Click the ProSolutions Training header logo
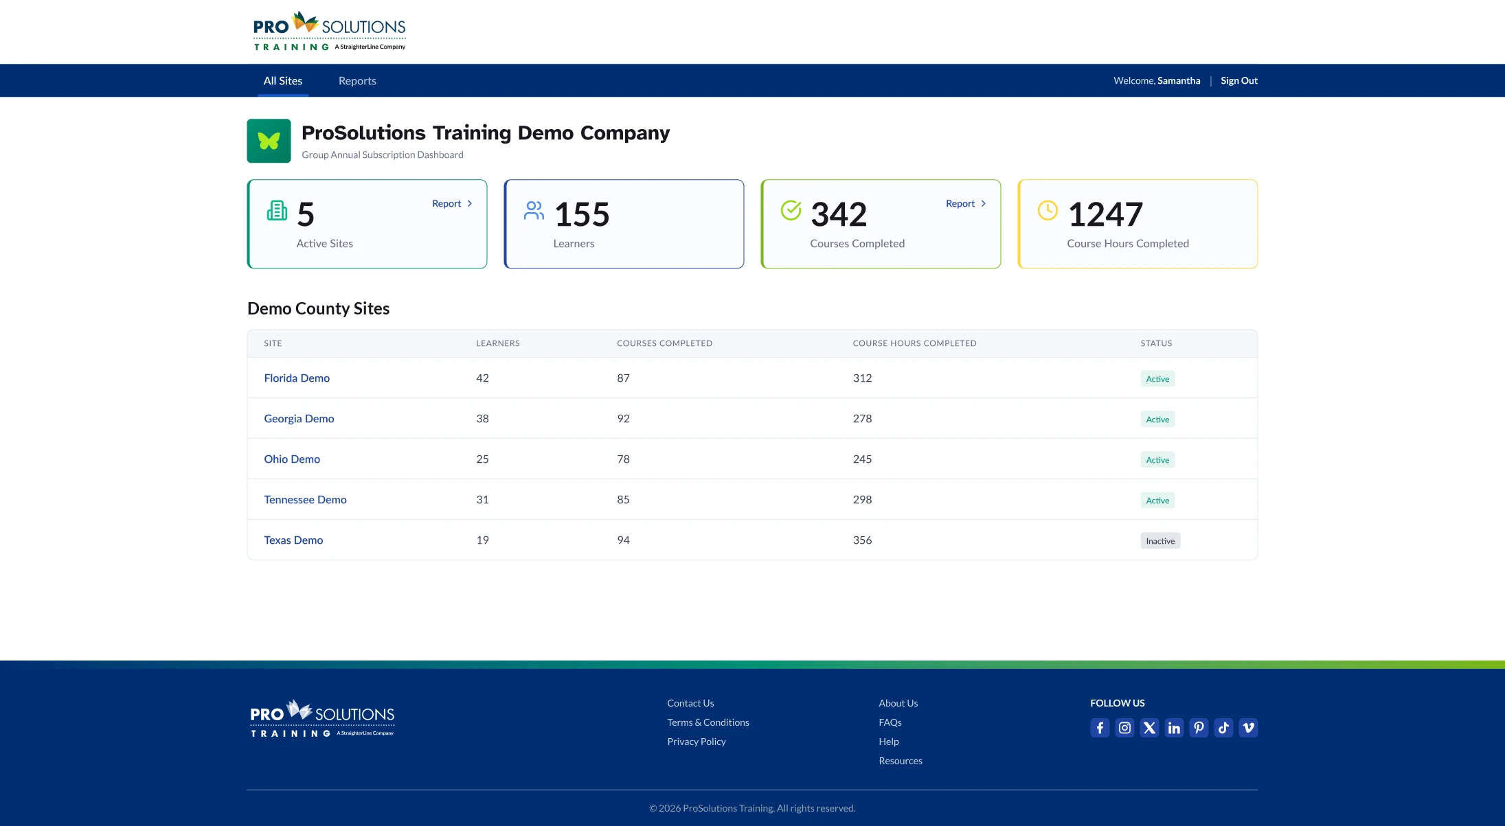 click(330, 31)
